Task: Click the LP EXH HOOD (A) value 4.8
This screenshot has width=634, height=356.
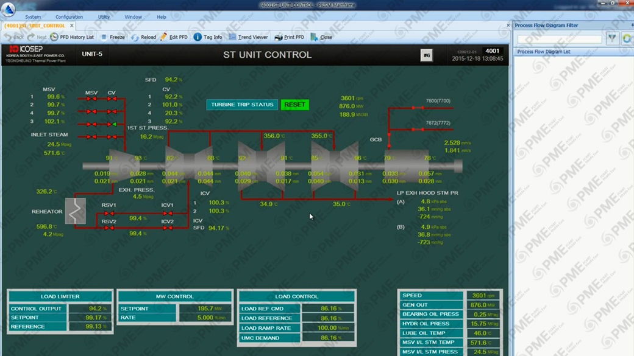Action: click(426, 201)
